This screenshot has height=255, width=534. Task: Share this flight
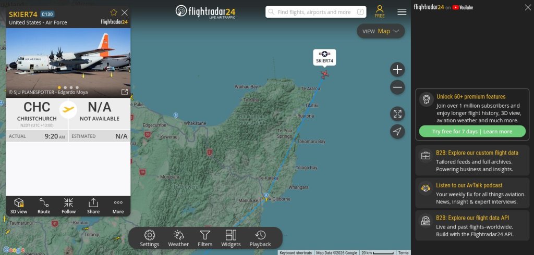93,206
